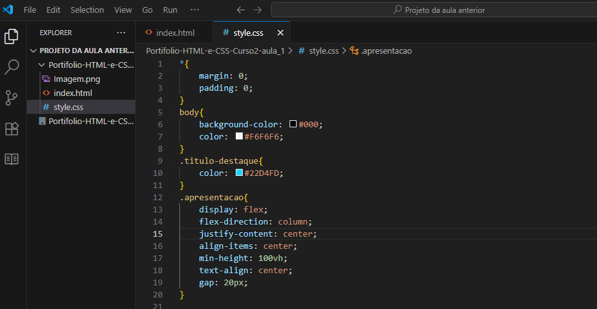Open the Go menu

coord(147,10)
